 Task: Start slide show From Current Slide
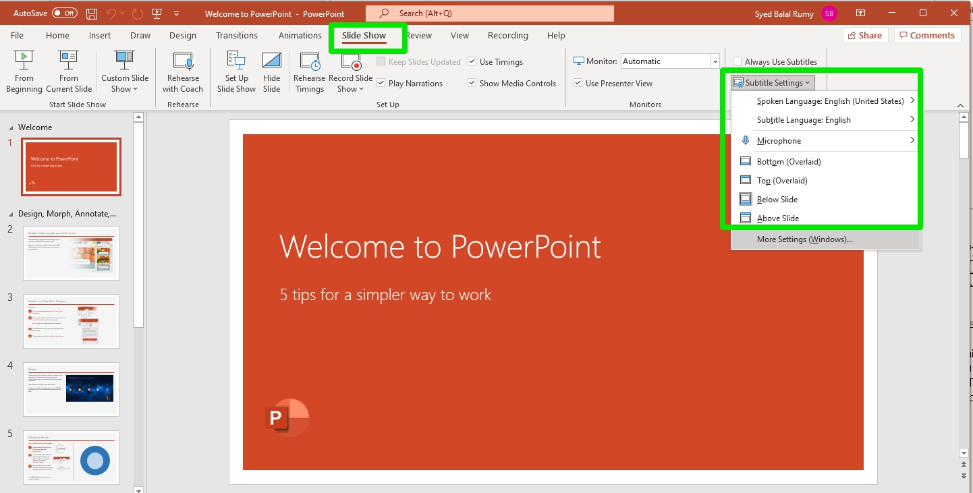click(69, 71)
